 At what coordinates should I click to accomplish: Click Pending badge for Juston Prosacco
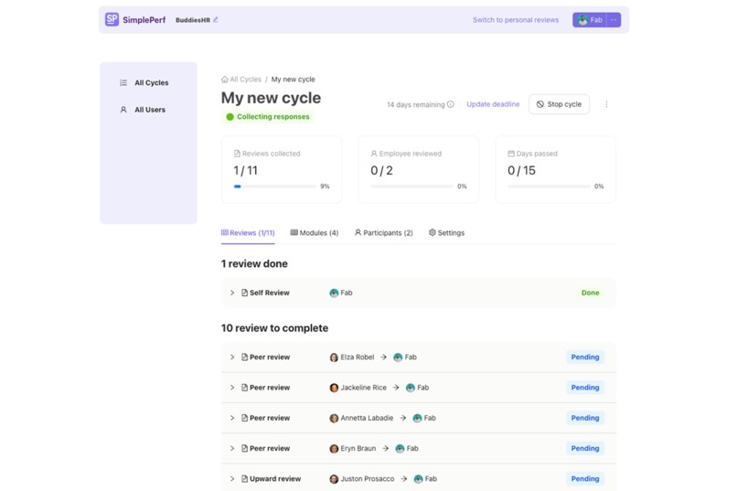pyautogui.click(x=585, y=479)
